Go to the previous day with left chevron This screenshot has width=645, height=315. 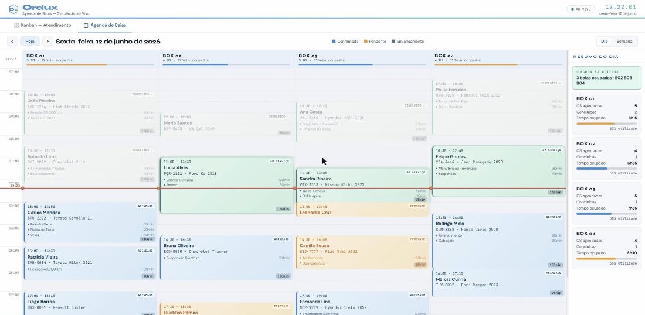coord(12,42)
